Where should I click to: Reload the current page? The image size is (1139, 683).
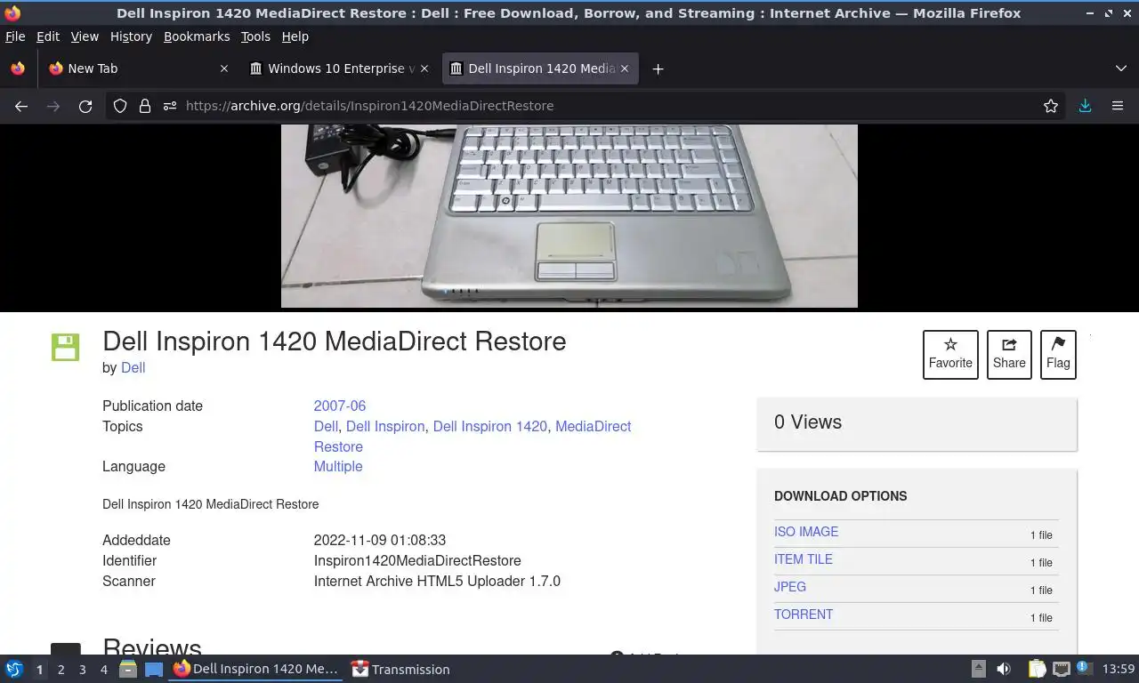[x=85, y=106]
